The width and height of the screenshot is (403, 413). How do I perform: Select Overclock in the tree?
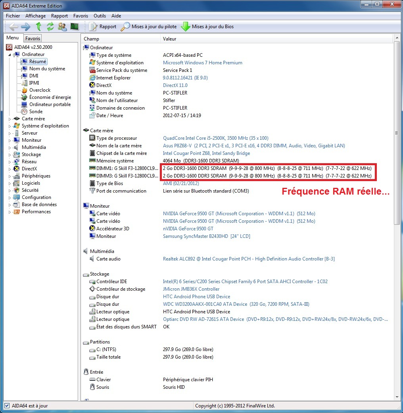click(40, 90)
